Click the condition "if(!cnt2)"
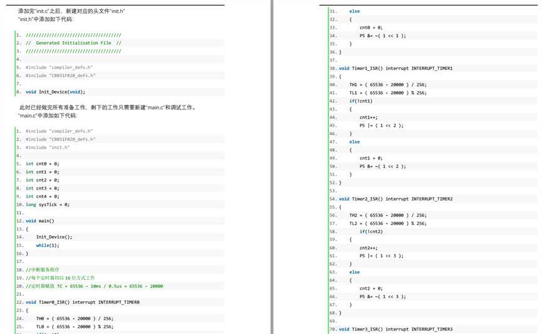548x334 pixels. point(371,232)
